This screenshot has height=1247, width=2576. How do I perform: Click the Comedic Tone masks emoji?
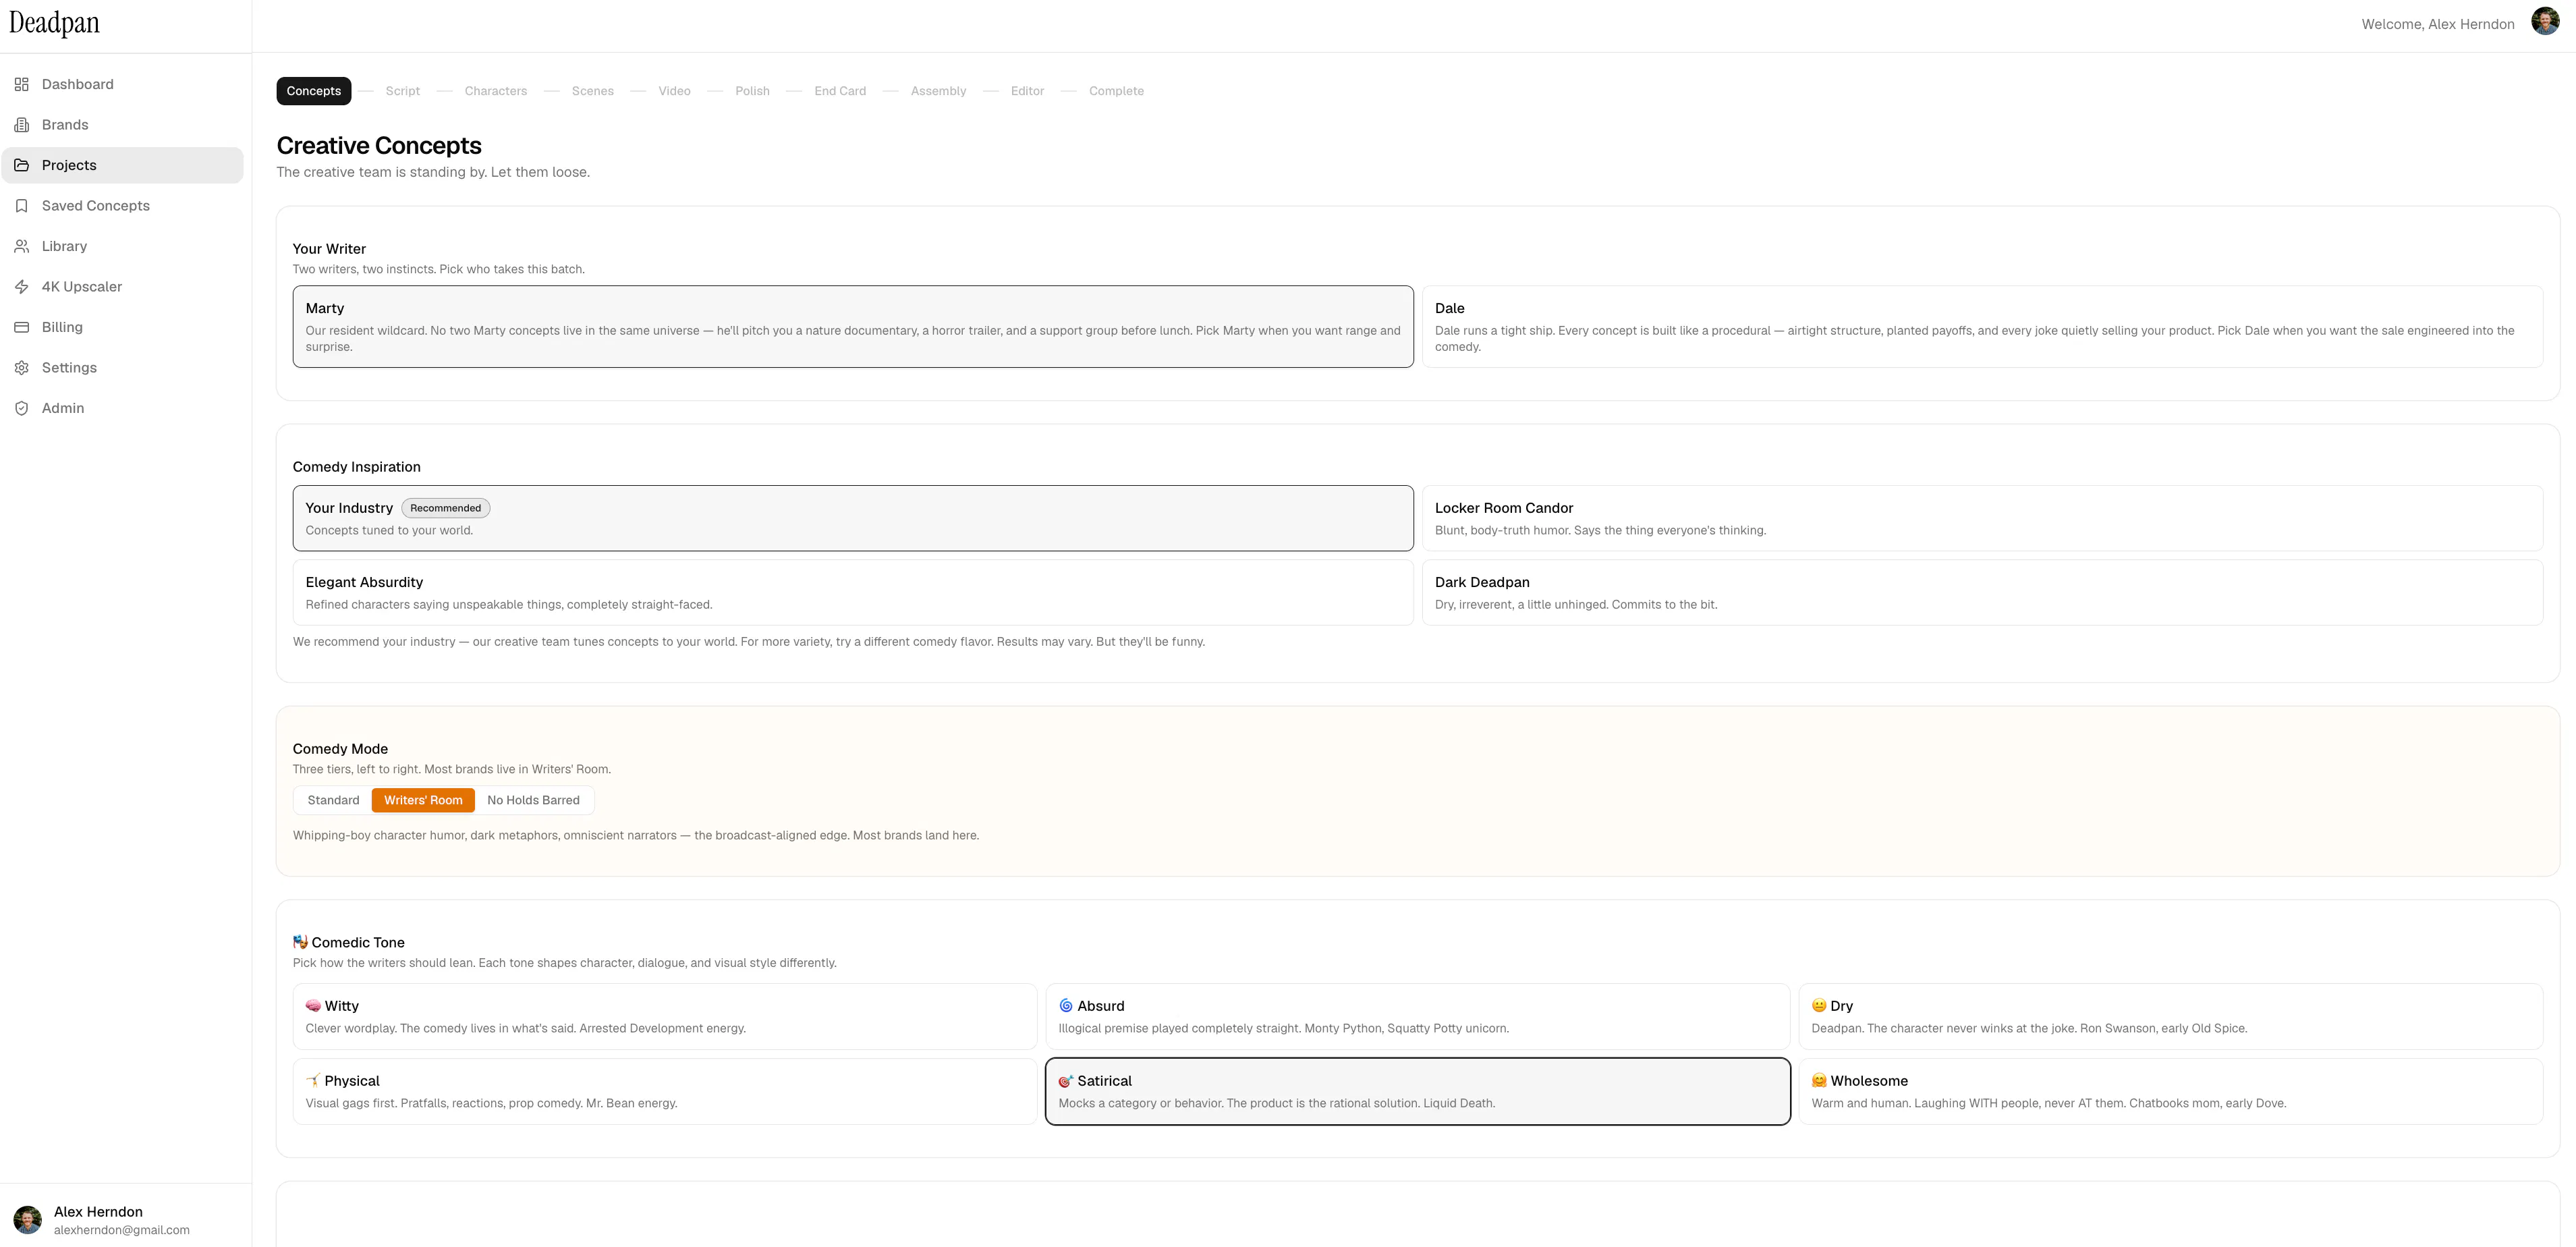click(x=300, y=942)
